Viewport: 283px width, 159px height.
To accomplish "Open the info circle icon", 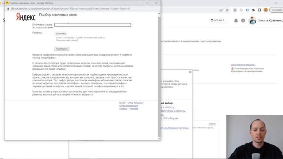I will (243, 21).
